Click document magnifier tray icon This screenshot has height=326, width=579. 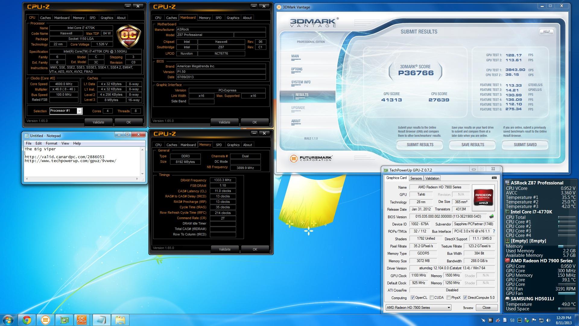coord(505,320)
